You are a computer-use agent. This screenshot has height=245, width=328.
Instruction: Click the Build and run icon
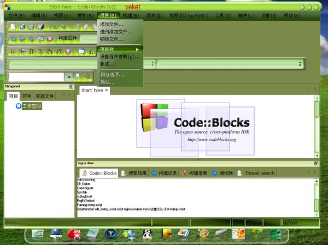click(x=32, y=39)
